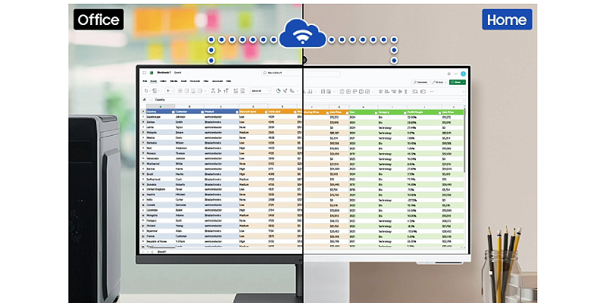Click the green Share button

click(x=456, y=82)
